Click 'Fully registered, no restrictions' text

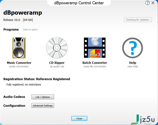tap(24, 85)
